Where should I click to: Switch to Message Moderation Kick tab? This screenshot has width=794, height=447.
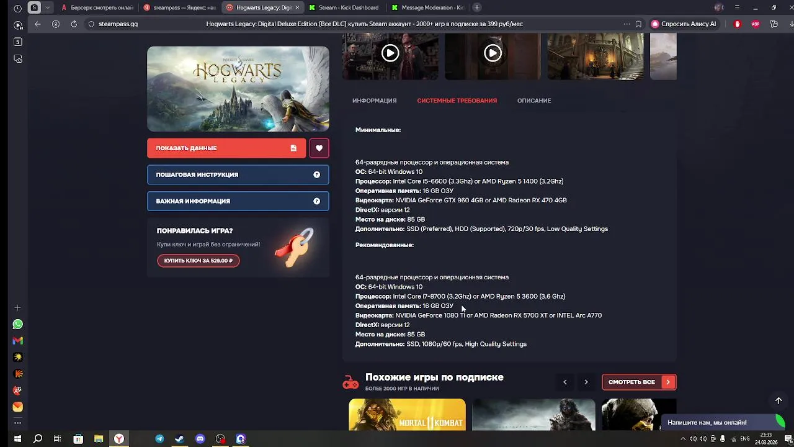(428, 7)
